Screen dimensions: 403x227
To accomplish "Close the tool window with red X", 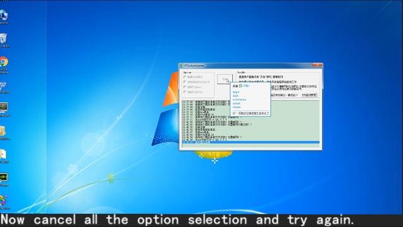I will click(319, 66).
